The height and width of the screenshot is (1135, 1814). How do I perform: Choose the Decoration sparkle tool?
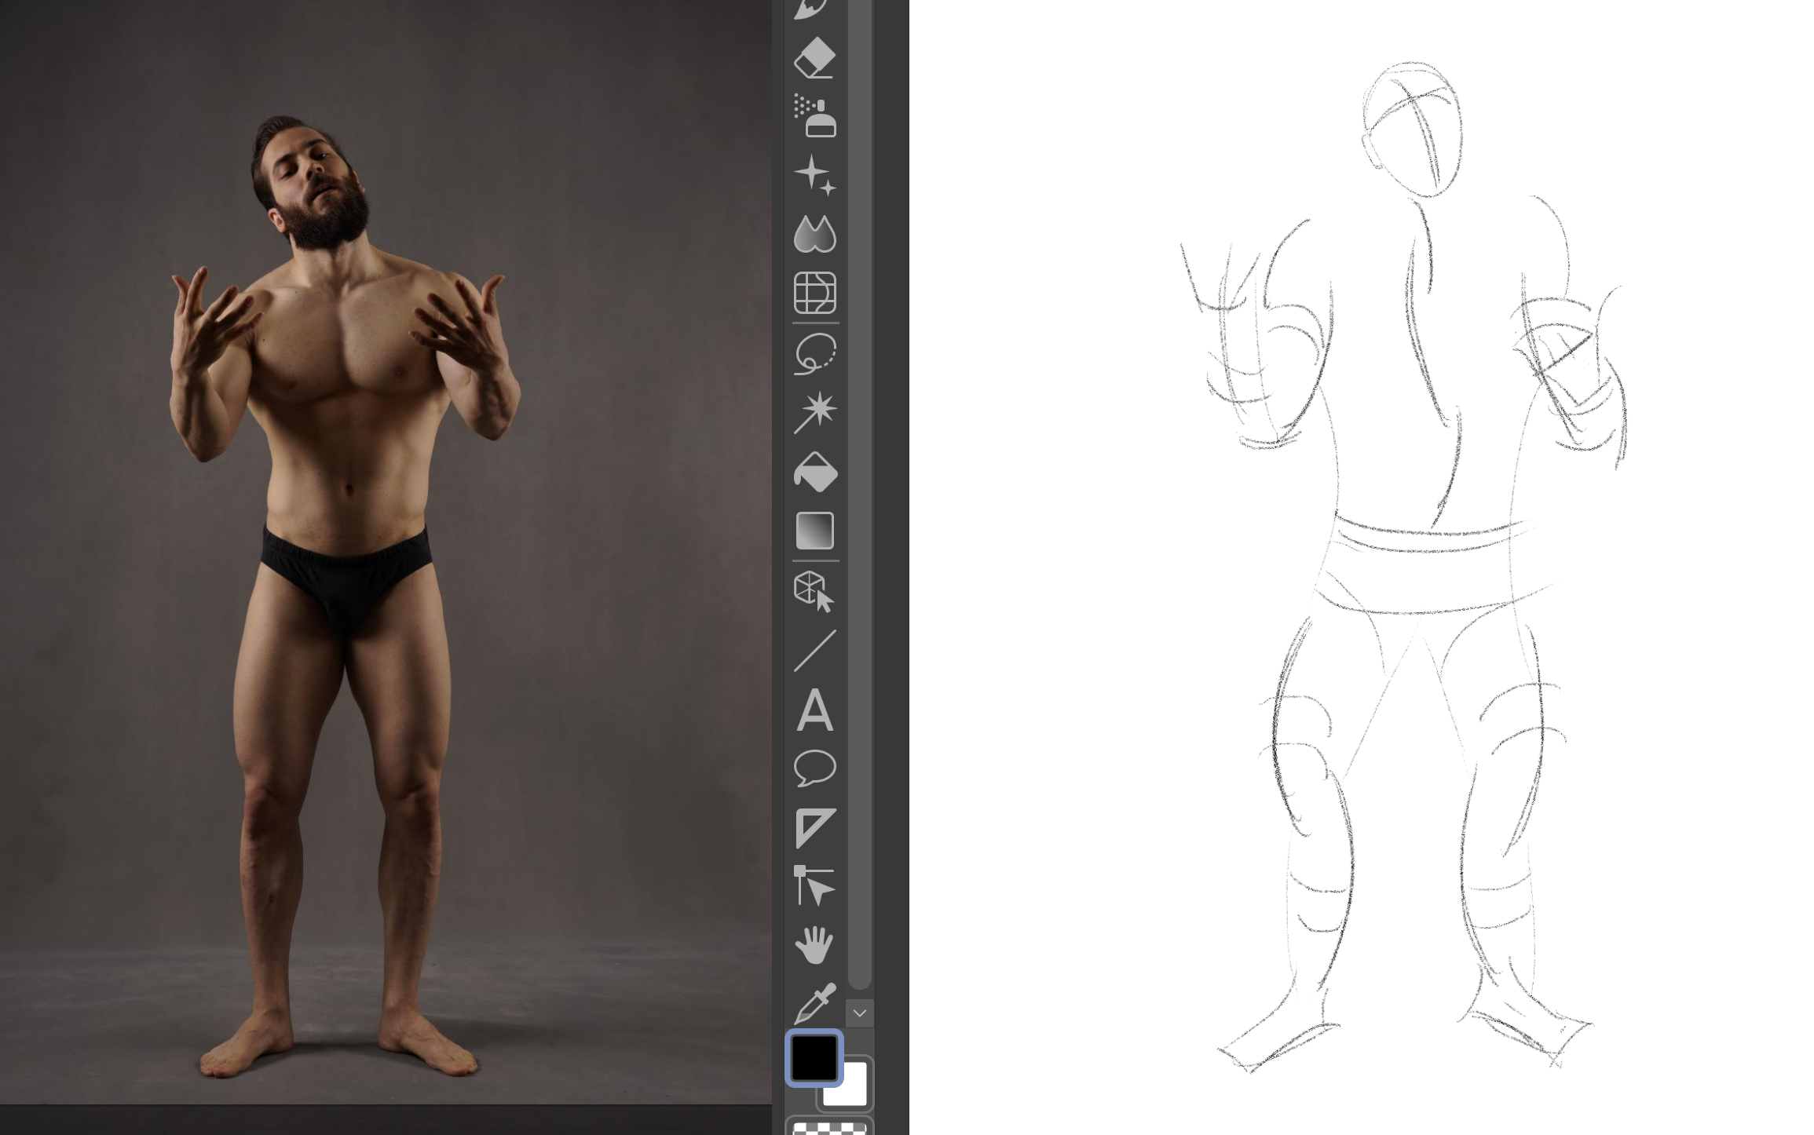pos(814,175)
